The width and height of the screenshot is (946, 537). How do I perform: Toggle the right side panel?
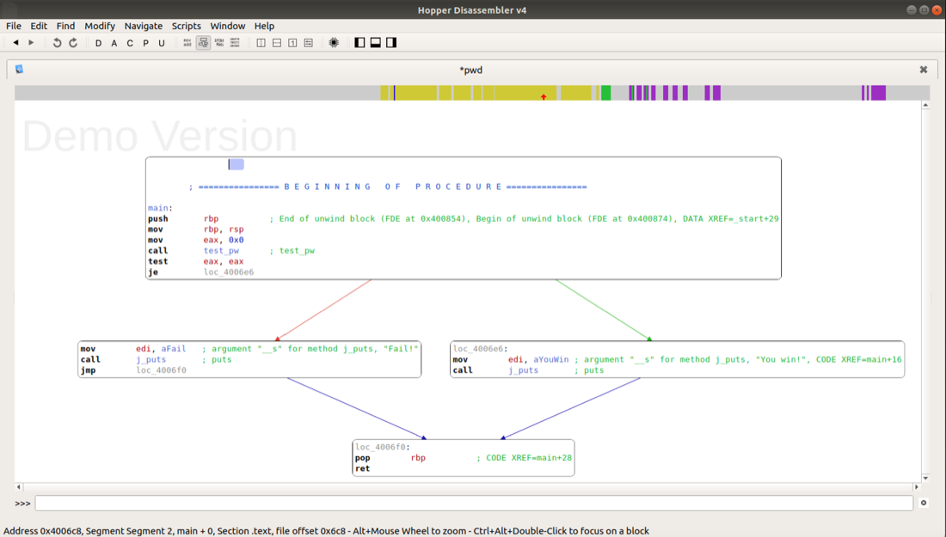click(391, 43)
